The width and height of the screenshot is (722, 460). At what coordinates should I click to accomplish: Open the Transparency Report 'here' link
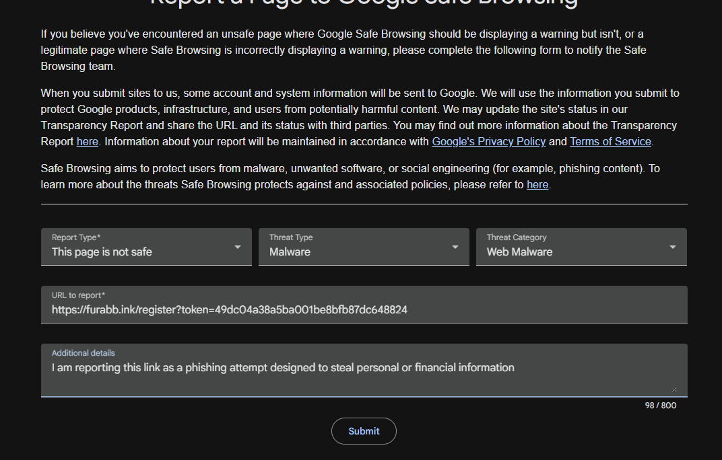click(87, 142)
